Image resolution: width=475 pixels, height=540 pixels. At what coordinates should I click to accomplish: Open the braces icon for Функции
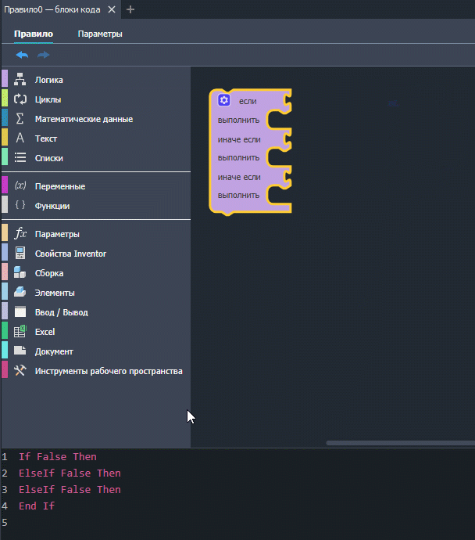pos(20,205)
